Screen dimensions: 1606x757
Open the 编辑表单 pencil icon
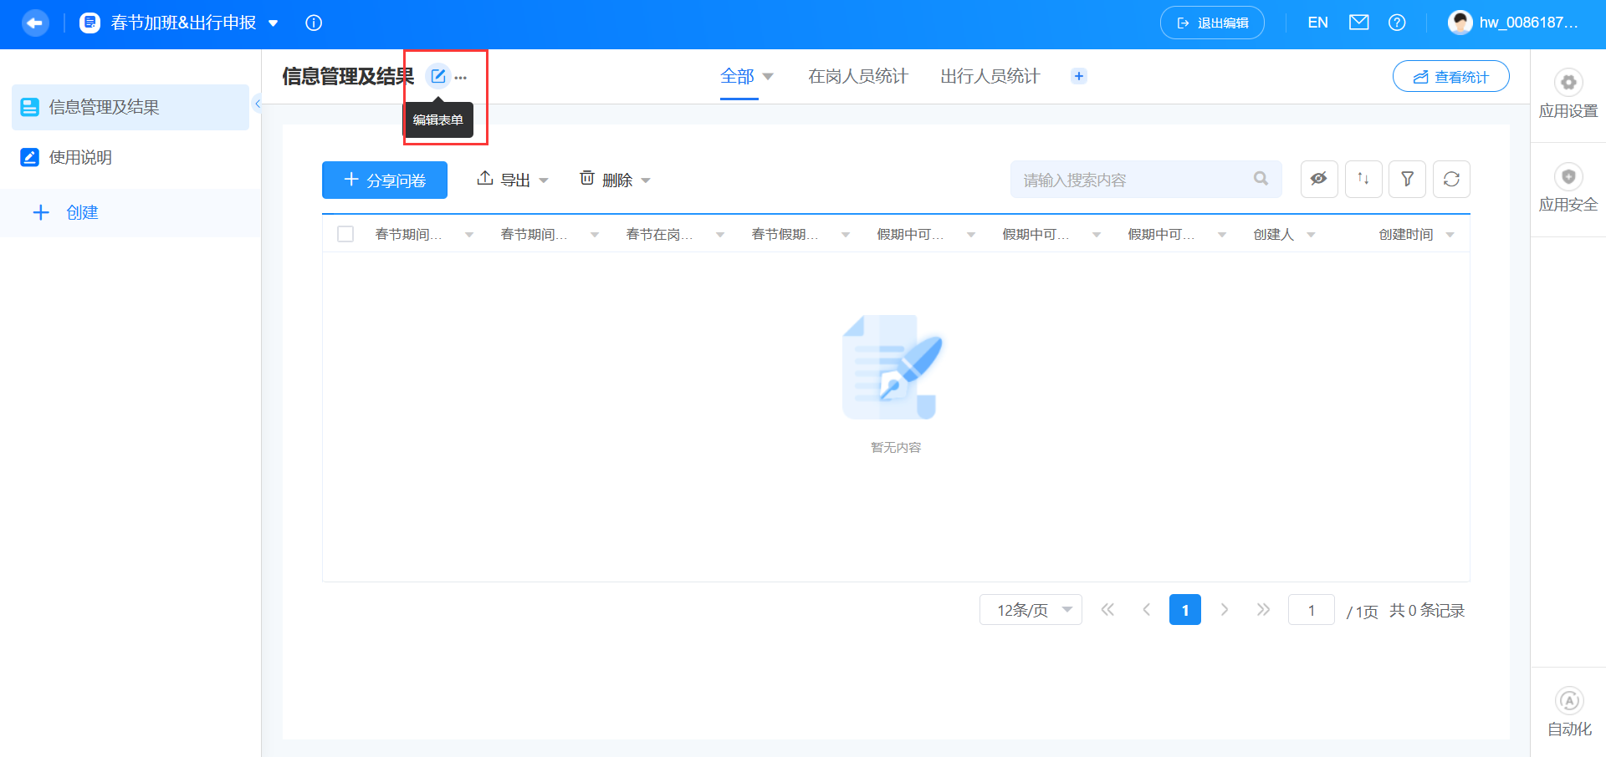pos(438,76)
